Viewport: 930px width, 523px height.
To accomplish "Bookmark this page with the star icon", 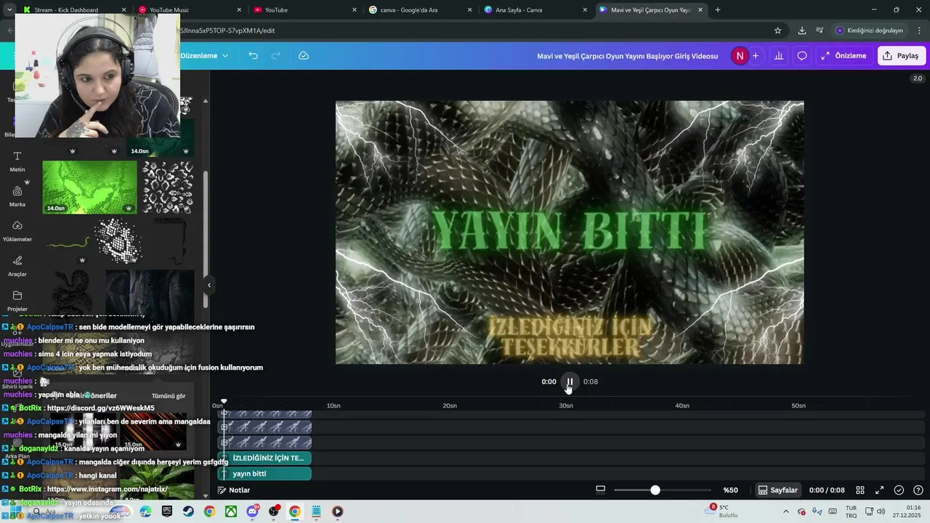I will 777,31.
